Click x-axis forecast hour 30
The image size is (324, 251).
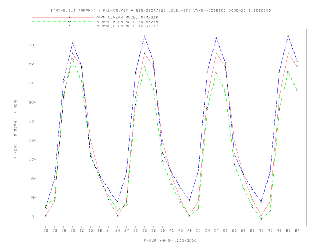tap(135, 230)
